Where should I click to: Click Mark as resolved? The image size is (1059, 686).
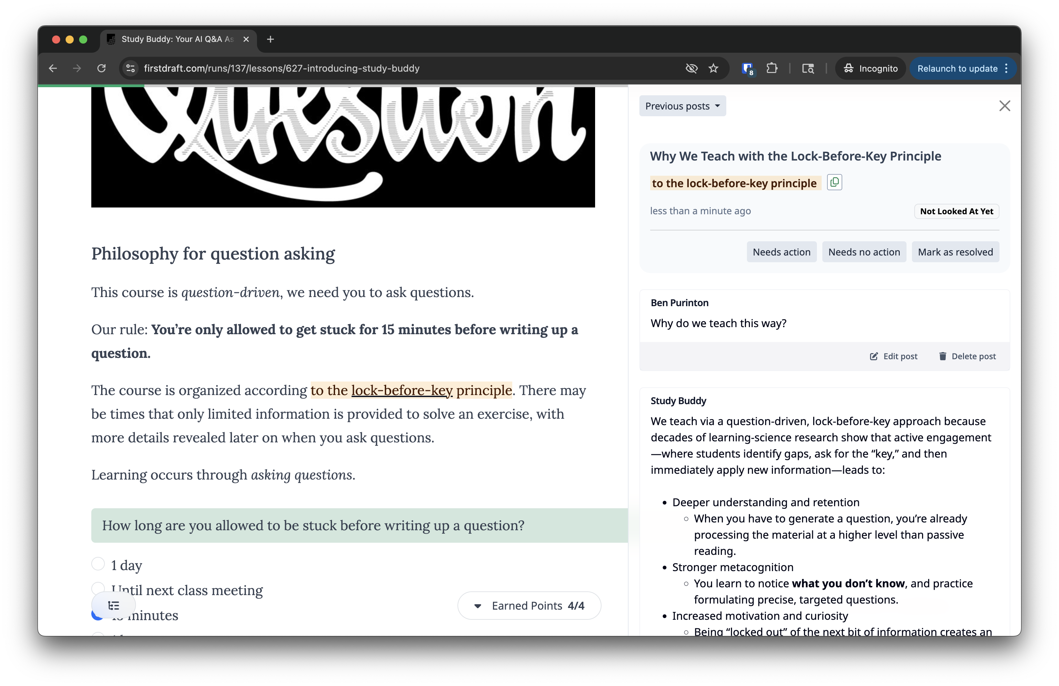click(955, 252)
